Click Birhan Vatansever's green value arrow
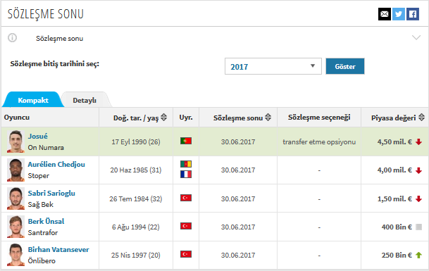This screenshot has width=429, height=271. pos(418,255)
